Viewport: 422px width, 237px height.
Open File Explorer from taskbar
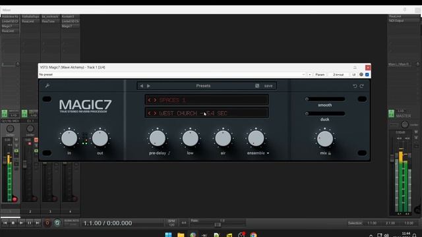pos(181,234)
